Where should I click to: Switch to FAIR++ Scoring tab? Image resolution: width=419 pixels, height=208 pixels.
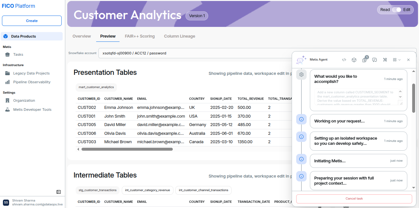click(140, 36)
